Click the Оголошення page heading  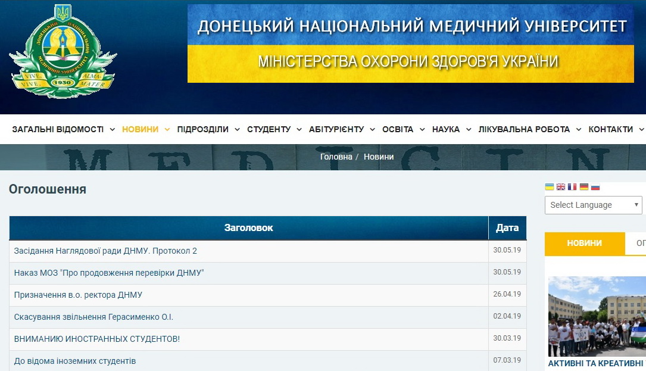pos(48,189)
